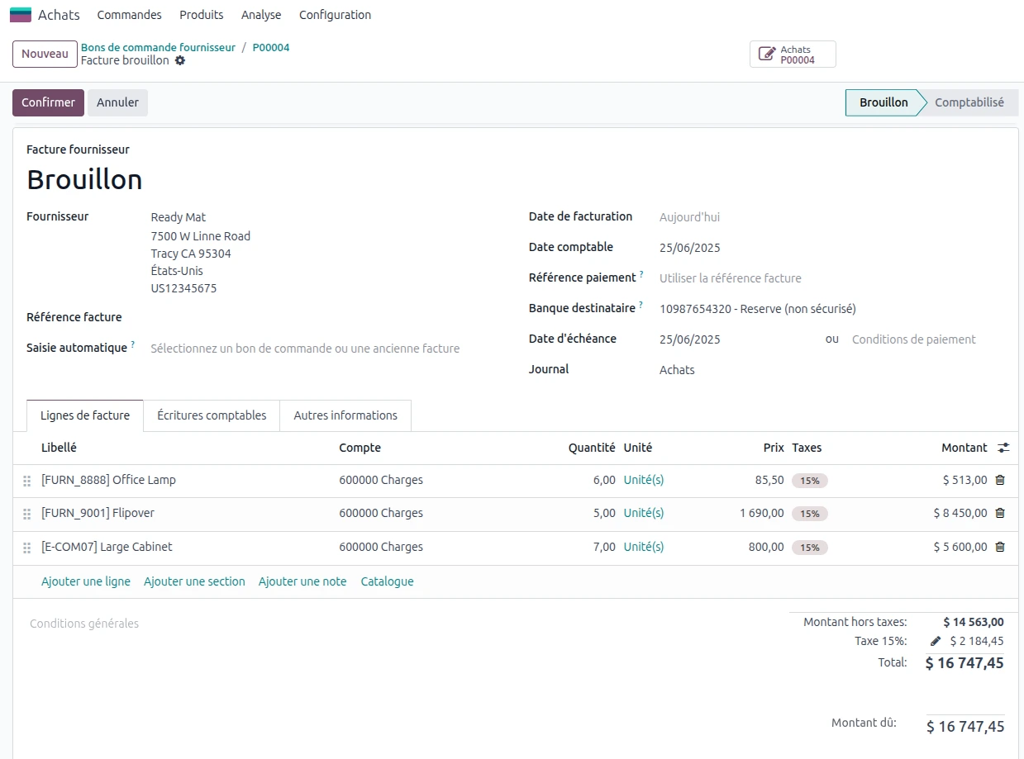Open the Conditions de paiement dropdown
The width and height of the screenshot is (1024, 759).
(x=928, y=339)
